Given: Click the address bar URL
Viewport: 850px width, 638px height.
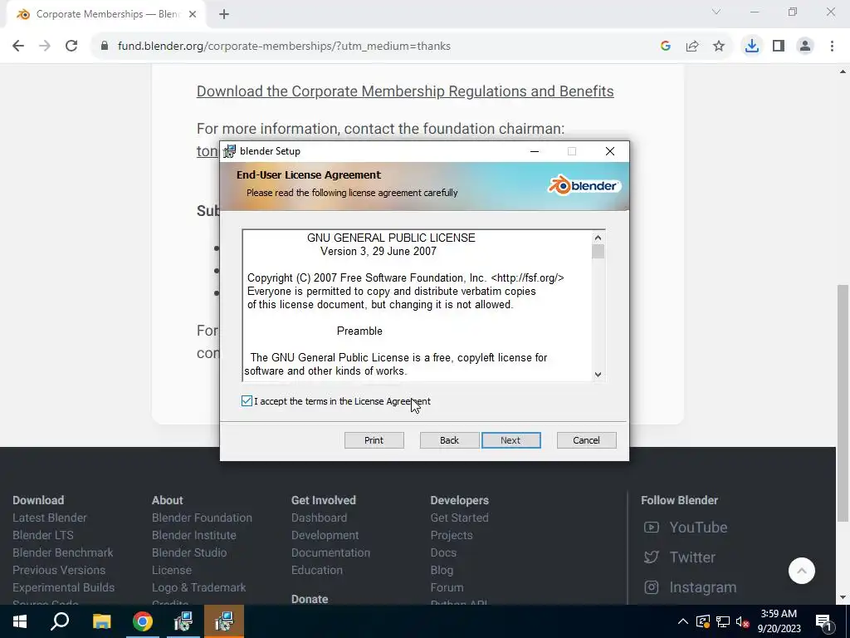Looking at the screenshot, I should [x=284, y=47].
